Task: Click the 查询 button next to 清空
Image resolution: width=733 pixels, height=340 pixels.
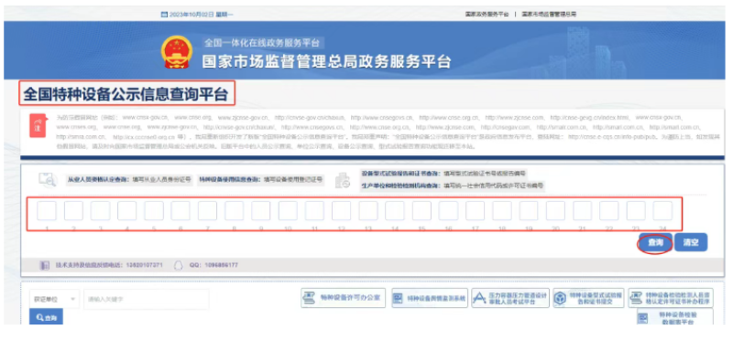Action: pos(655,242)
